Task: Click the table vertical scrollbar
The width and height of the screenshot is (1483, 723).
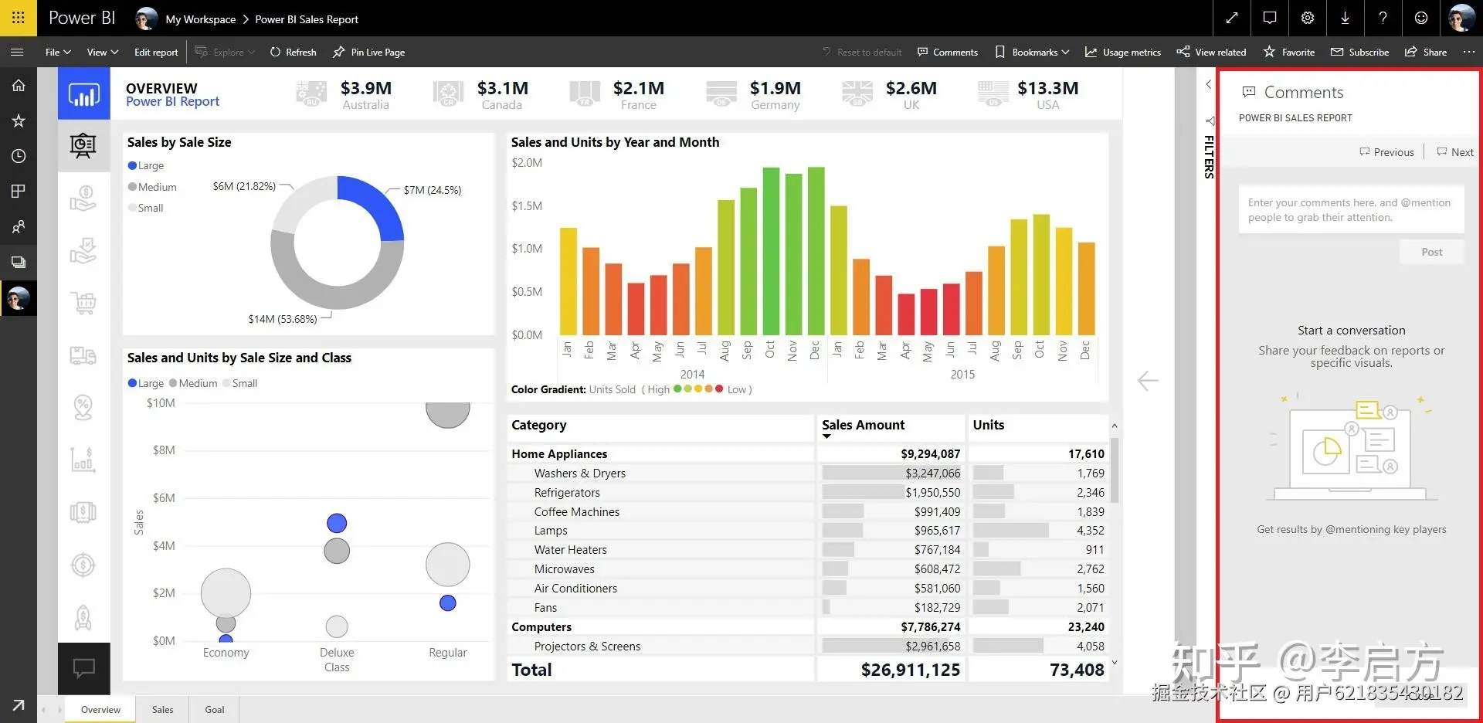Action: (x=1114, y=469)
